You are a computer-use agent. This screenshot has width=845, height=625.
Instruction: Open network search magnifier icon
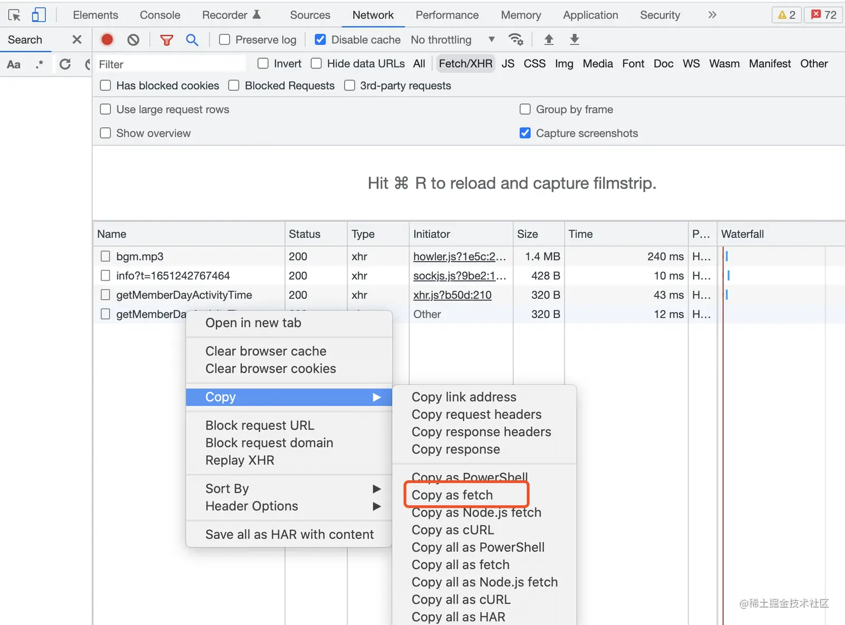tap(192, 40)
